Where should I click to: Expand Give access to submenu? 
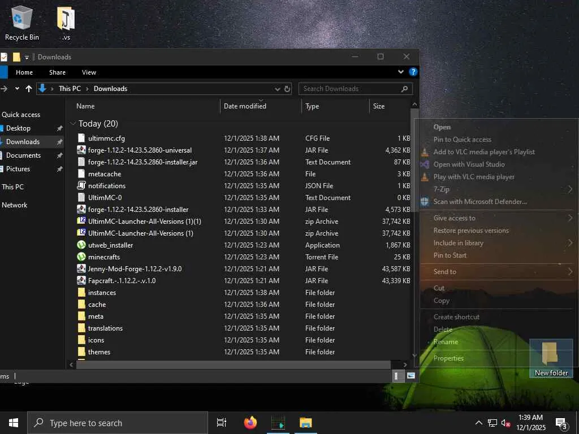tap(570, 218)
